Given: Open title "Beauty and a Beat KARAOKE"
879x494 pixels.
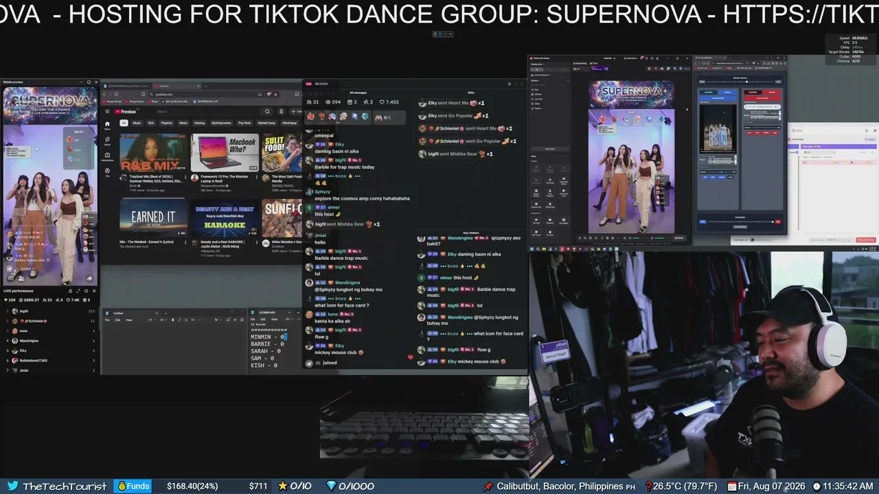Looking at the screenshot, I should tap(222, 243).
